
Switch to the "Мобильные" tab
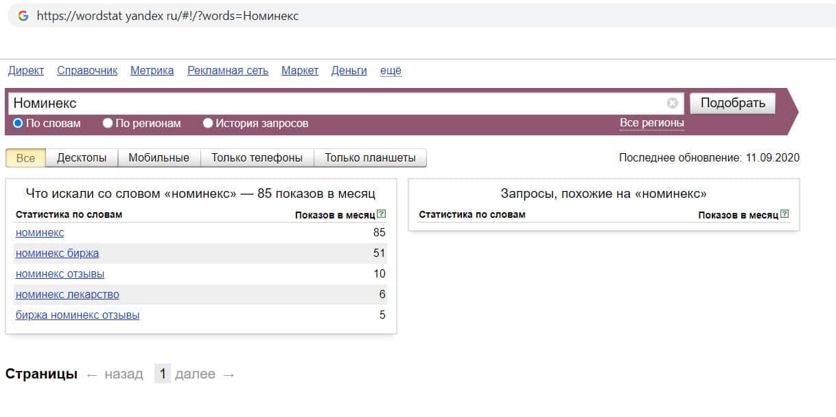(159, 158)
